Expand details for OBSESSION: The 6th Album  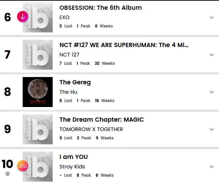point(211,17)
